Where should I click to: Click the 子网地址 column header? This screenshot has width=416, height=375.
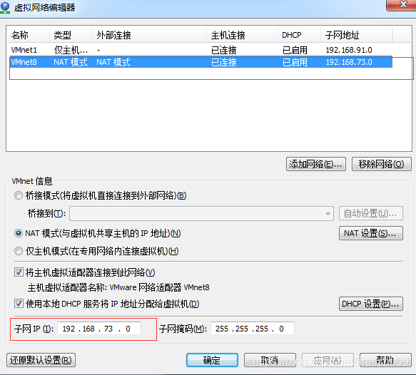pos(357,35)
